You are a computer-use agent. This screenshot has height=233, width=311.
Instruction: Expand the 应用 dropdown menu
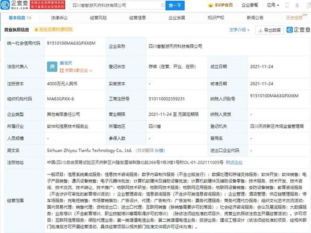(x=273, y=5)
